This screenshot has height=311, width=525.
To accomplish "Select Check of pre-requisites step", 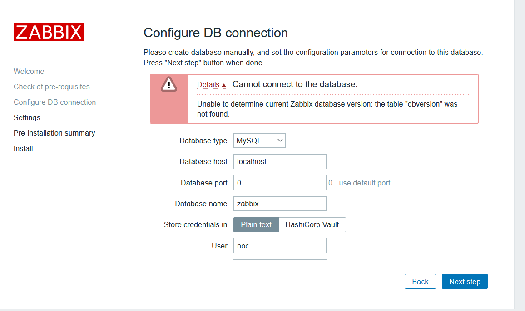I will click(52, 87).
